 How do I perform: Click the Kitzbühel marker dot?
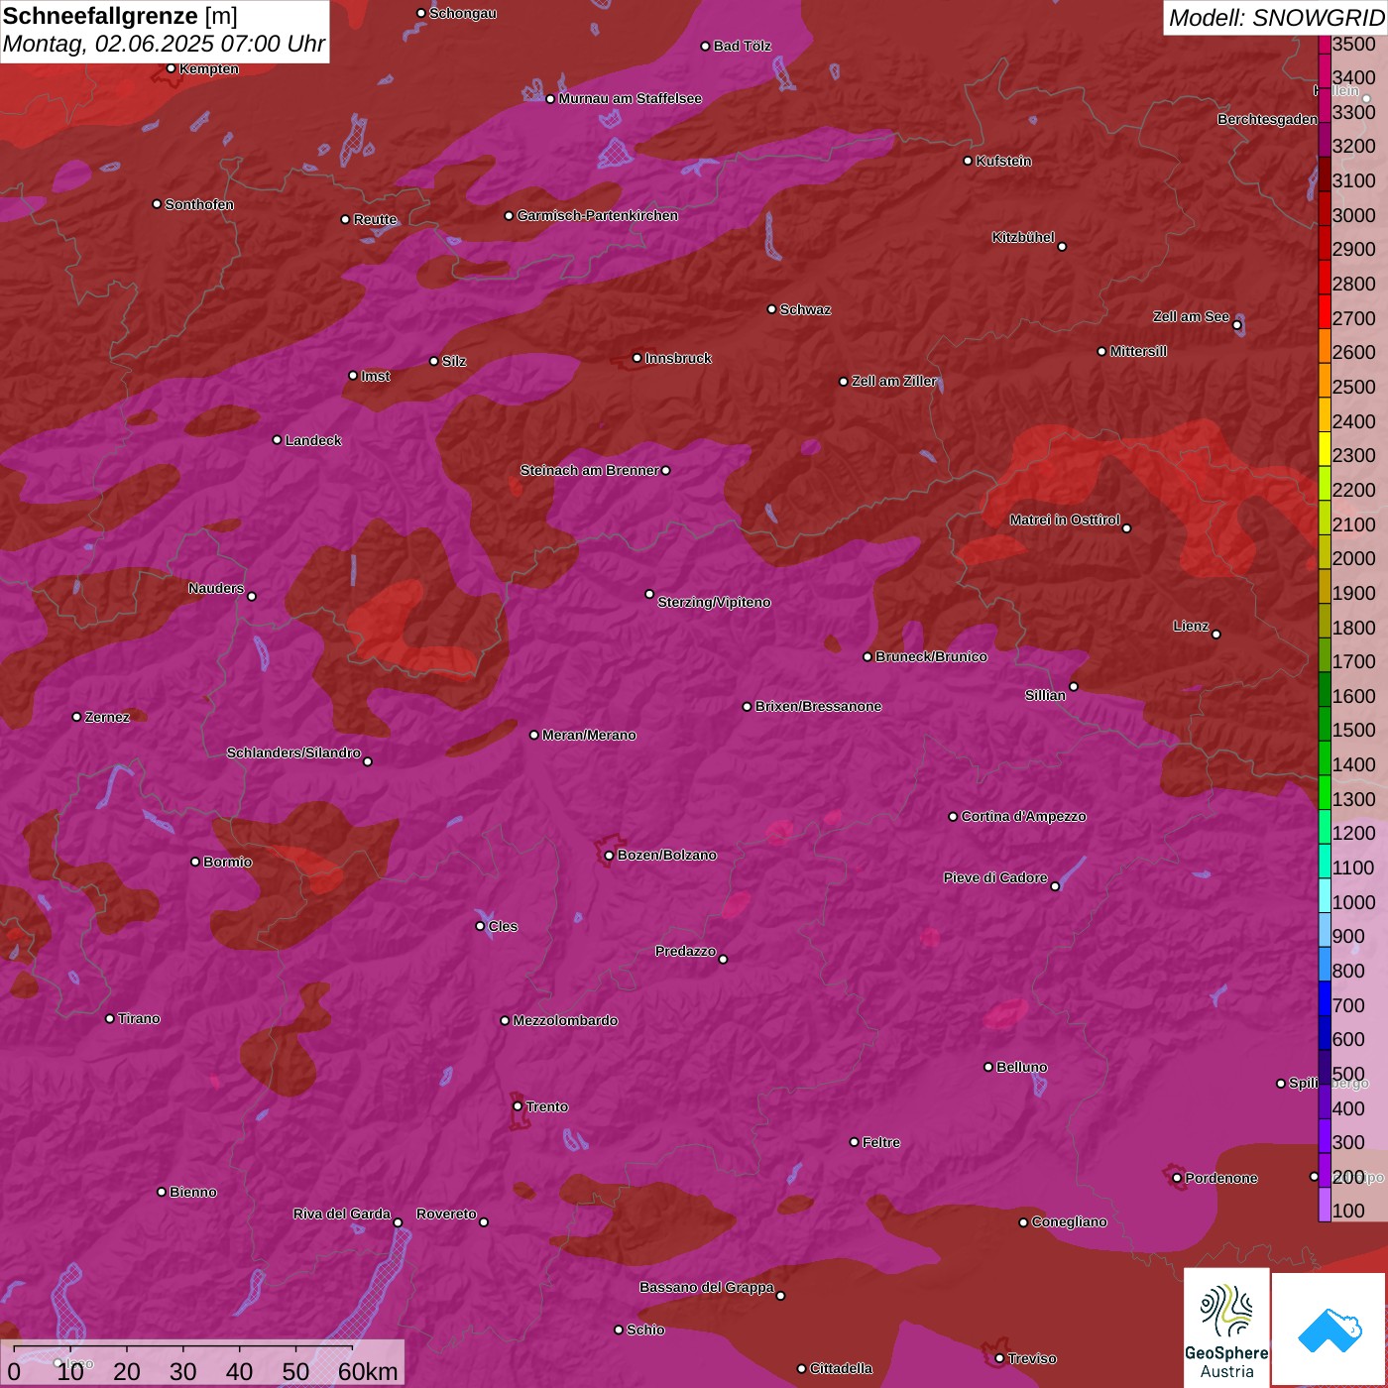click(x=1062, y=247)
